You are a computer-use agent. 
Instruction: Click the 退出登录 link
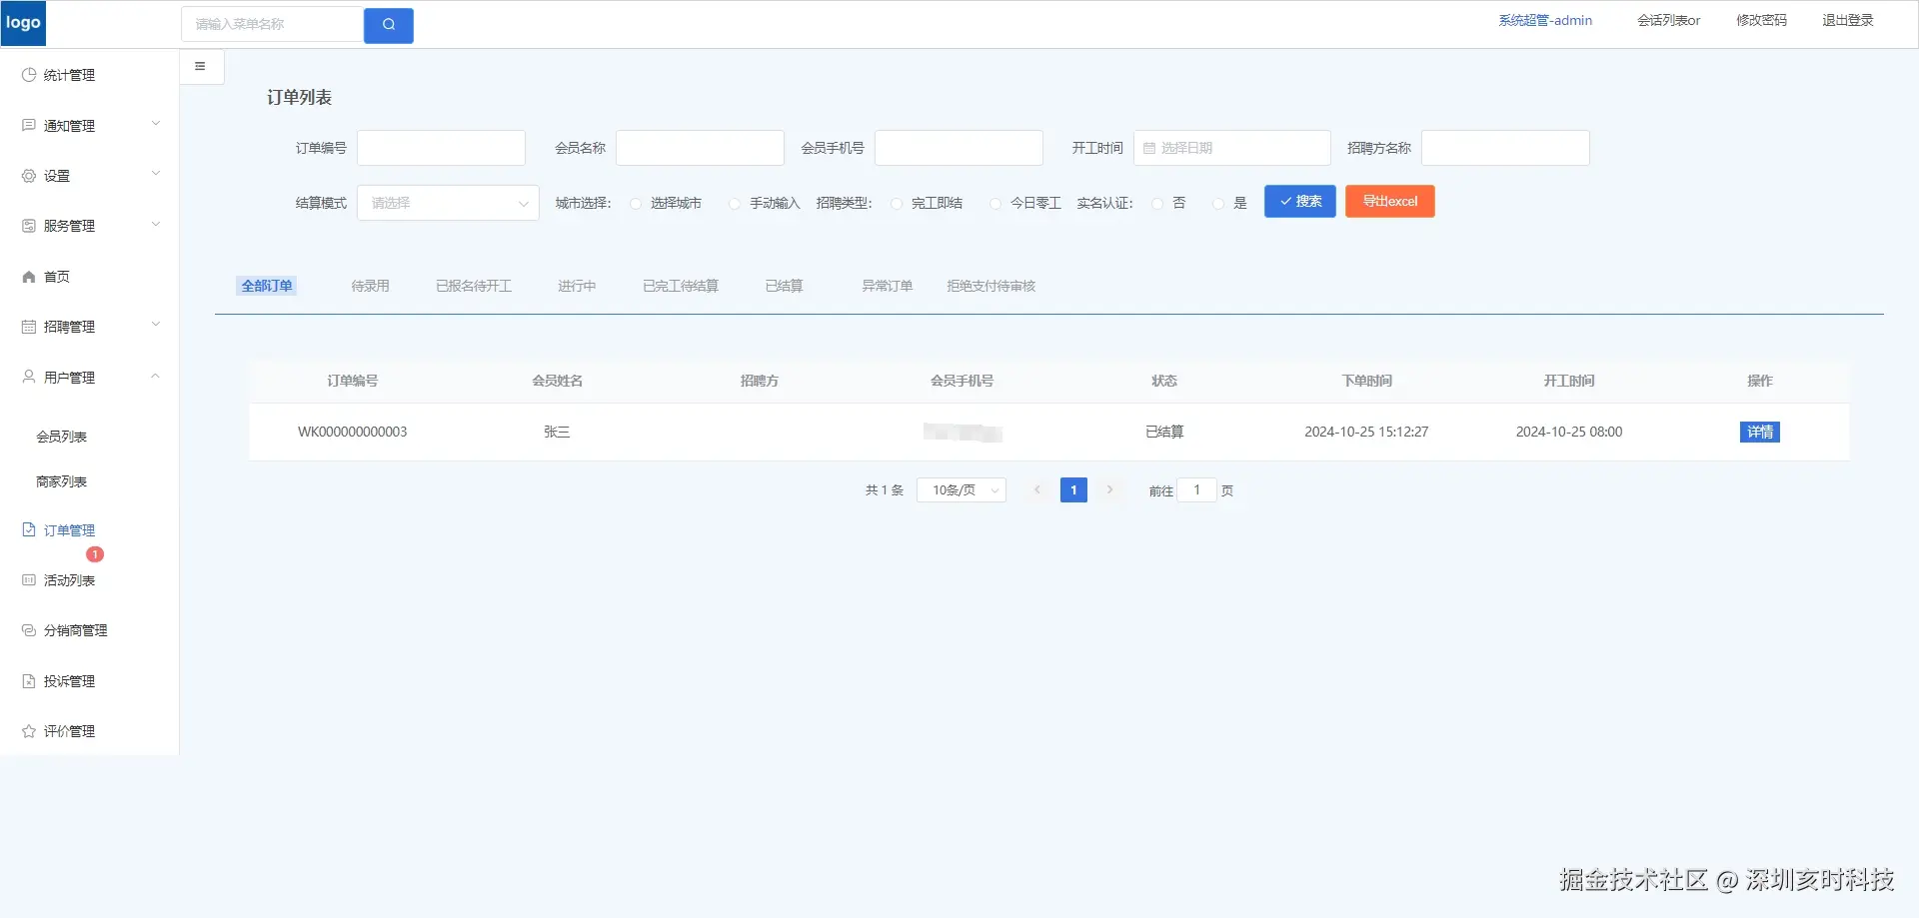[1848, 21]
